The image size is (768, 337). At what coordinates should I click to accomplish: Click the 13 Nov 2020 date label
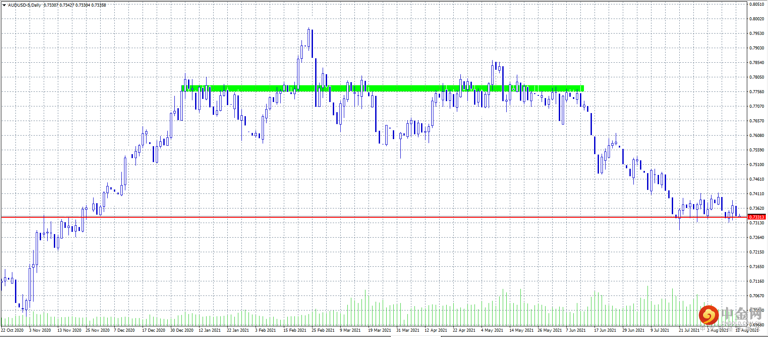(x=69, y=330)
